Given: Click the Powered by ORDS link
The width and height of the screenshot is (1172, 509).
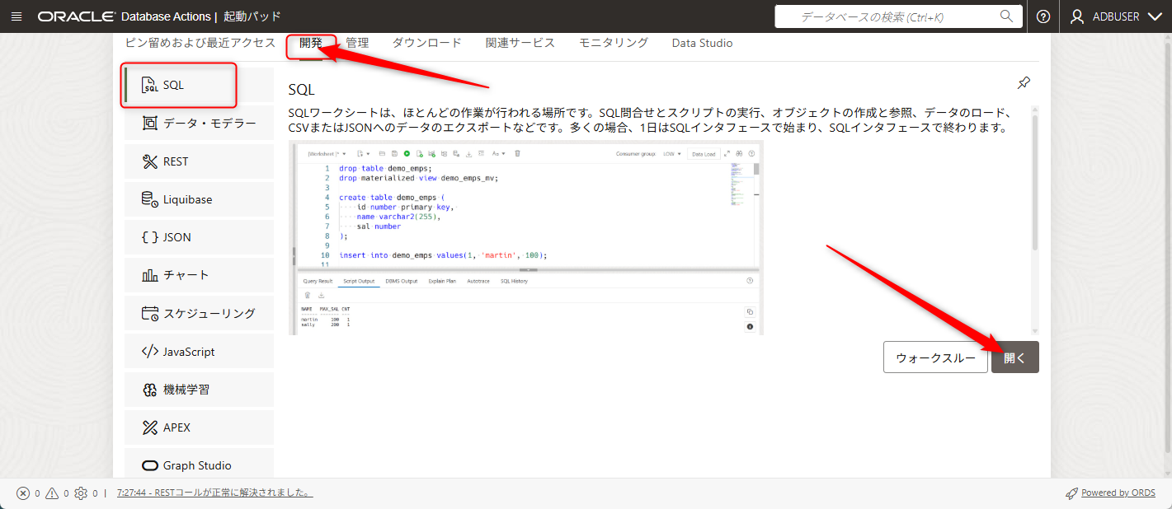Looking at the screenshot, I should [x=1118, y=493].
